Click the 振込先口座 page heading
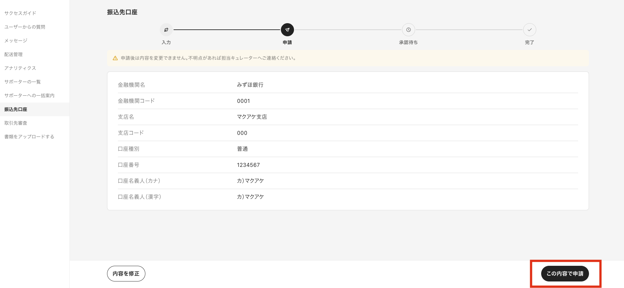Viewport: 624px width, 288px height. (x=122, y=12)
